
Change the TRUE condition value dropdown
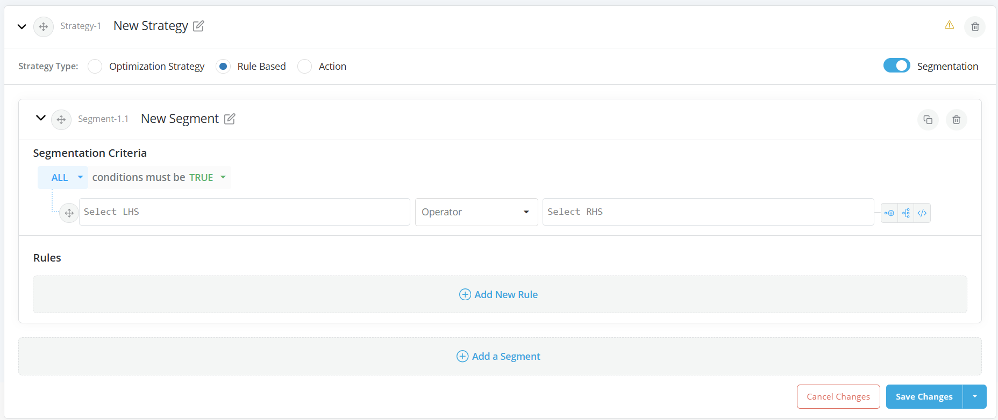point(208,178)
